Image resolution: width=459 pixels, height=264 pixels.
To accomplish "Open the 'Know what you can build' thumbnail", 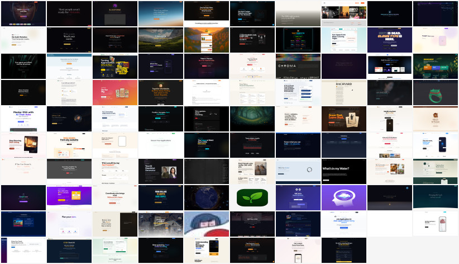I will [298, 145].
